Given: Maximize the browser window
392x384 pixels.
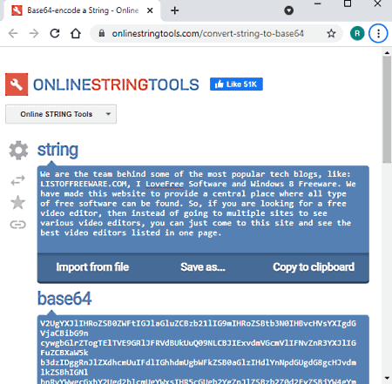Looking at the screenshot, I should pyautogui.click(x=348, y=3).
